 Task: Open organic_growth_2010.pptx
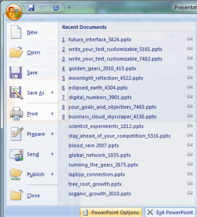100,194
